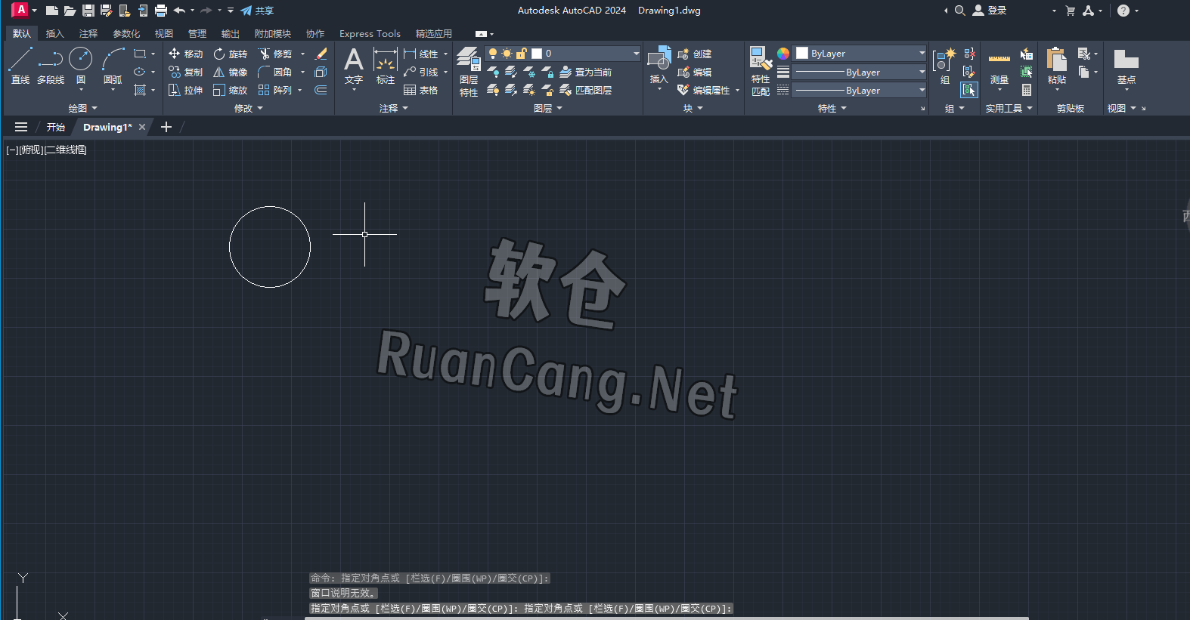Expand the 图层 (Layers) panel title
This screenshot has height=620, width=1190.
click(x=548, y=109)
